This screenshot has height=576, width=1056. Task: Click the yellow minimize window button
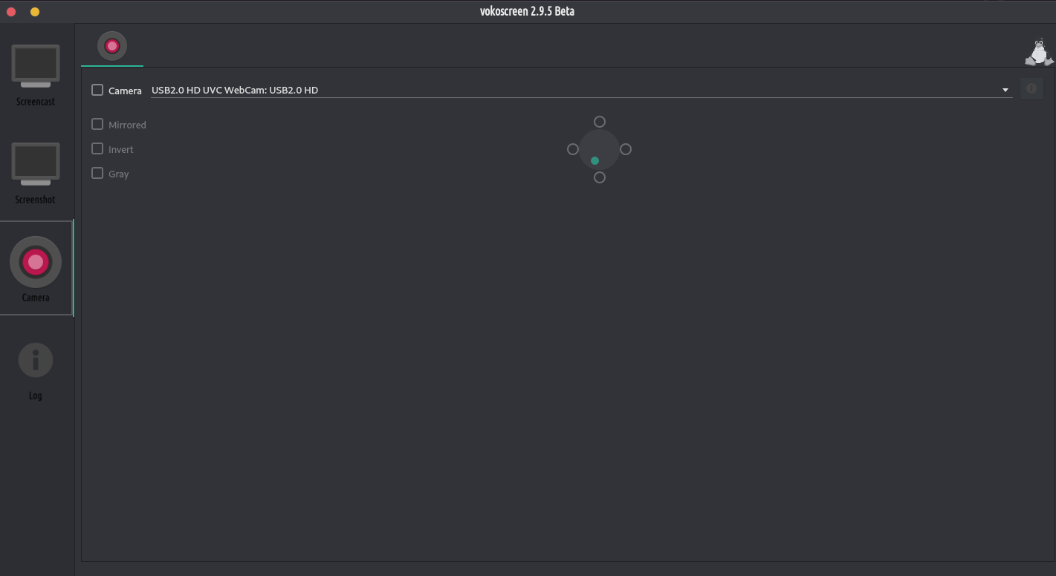[x=35, y=11]
